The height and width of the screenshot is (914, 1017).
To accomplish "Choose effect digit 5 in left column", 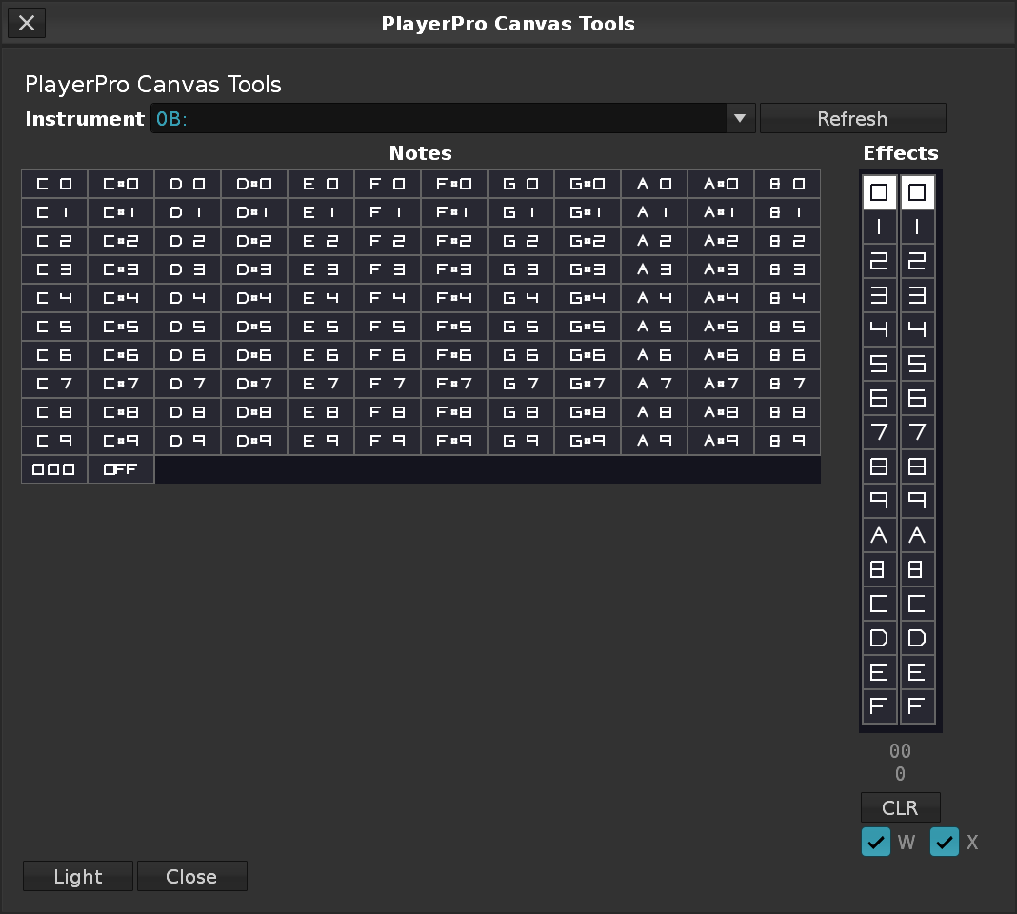I will pos(880,364).
